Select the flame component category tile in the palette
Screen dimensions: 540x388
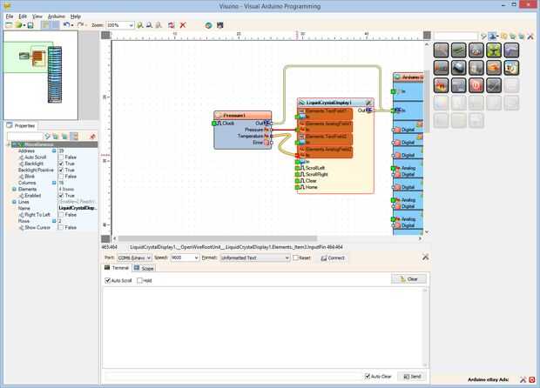[442, 85]
